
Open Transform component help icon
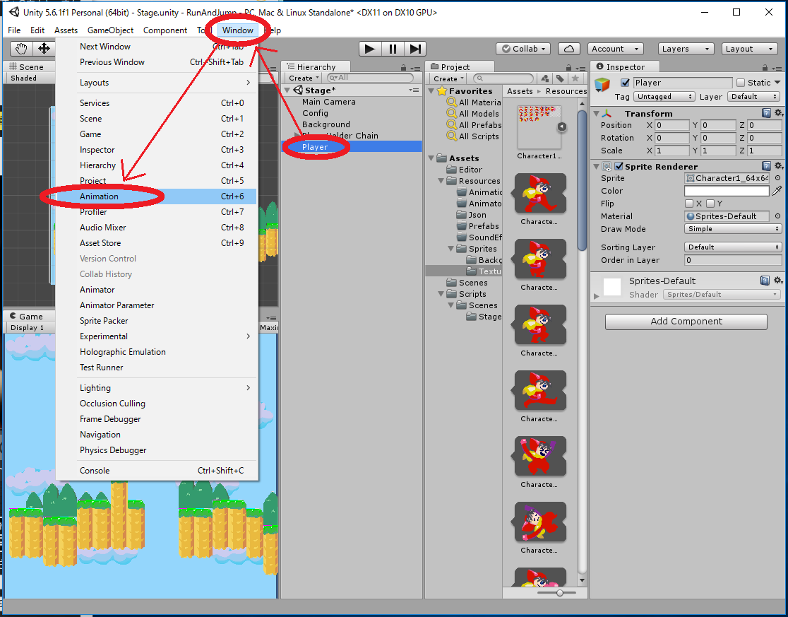coord(766,112)
